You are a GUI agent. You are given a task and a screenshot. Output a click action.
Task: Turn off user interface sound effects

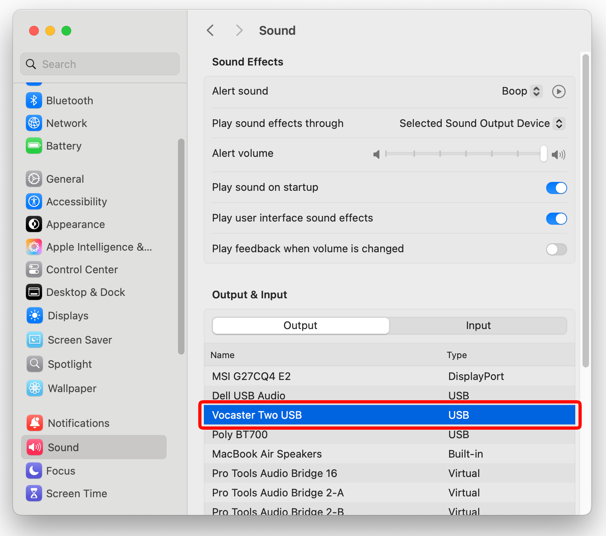(556, 218)
